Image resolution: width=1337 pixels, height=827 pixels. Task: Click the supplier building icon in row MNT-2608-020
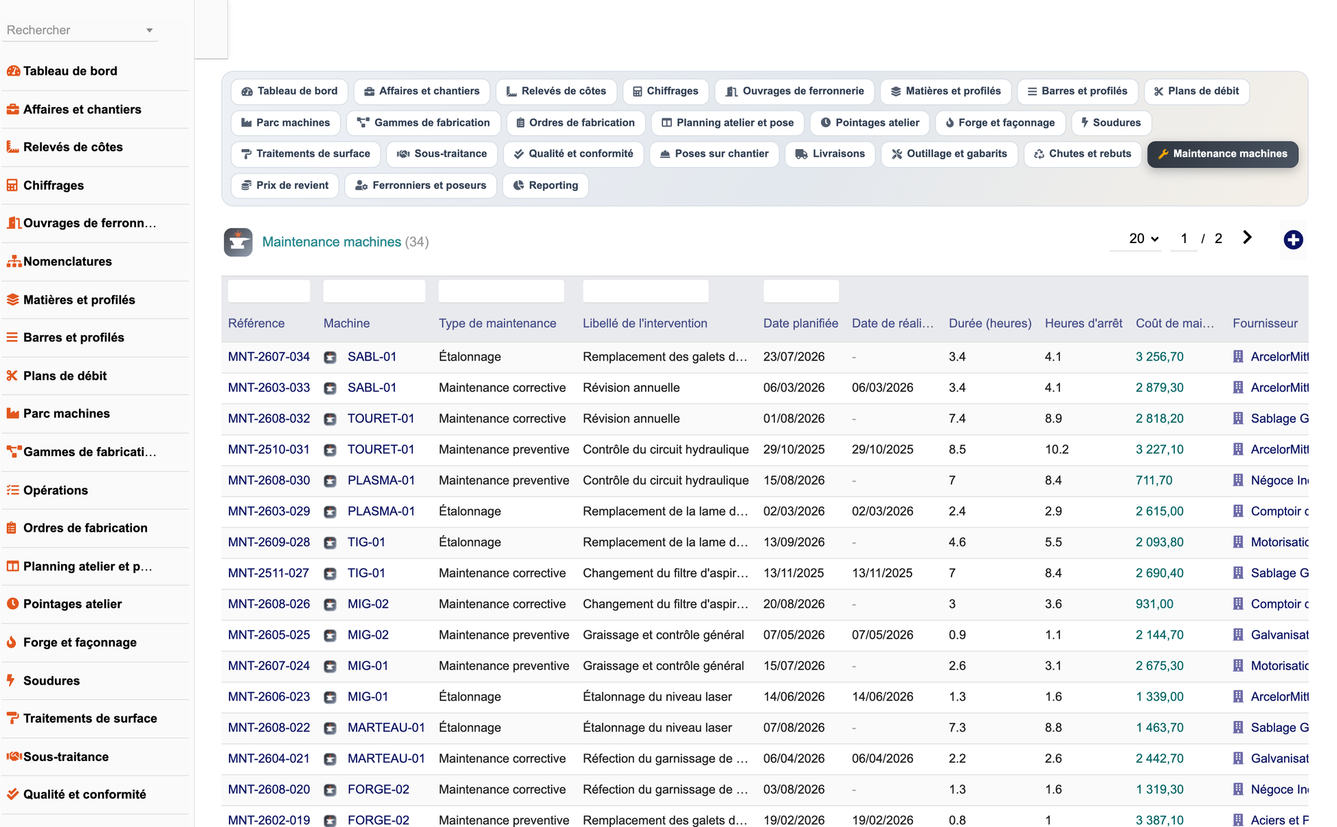tap(1238, 789)
